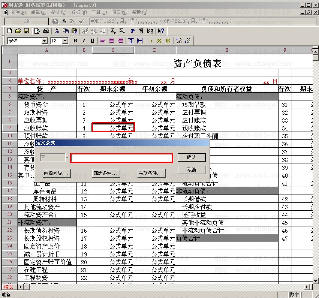The width and height of the screenshot is (319, 298).
Task: Apply currency dollar format
Action: (168, 40)
